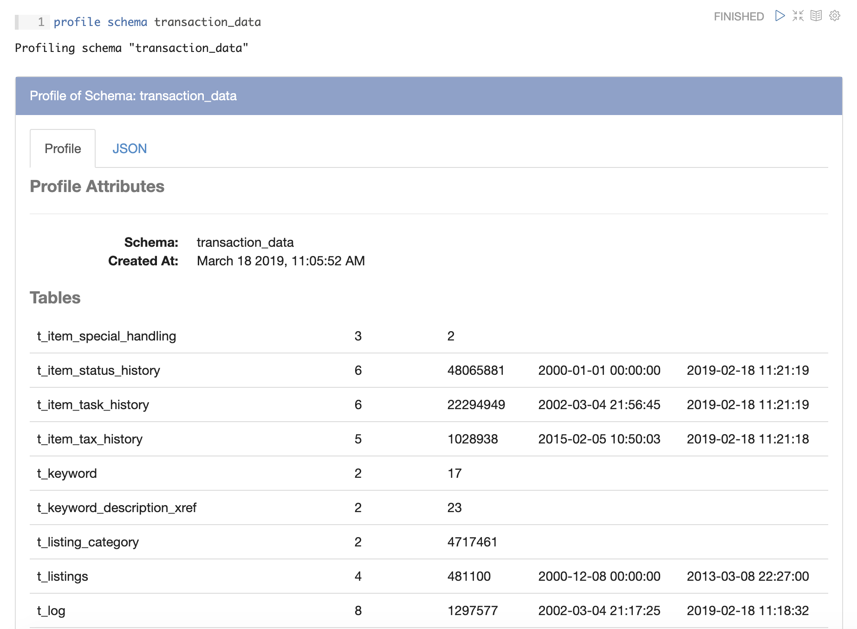Click row count 23 for t_keyword_description_xref
The width and height of the screenshot is (857, 629).
454,507
